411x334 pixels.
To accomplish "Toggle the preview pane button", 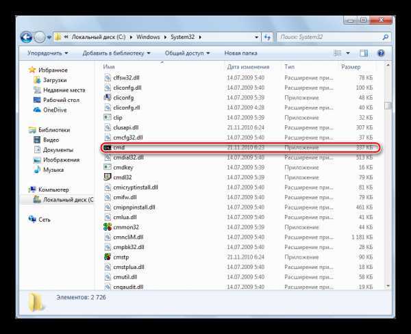I will [364, 53].
